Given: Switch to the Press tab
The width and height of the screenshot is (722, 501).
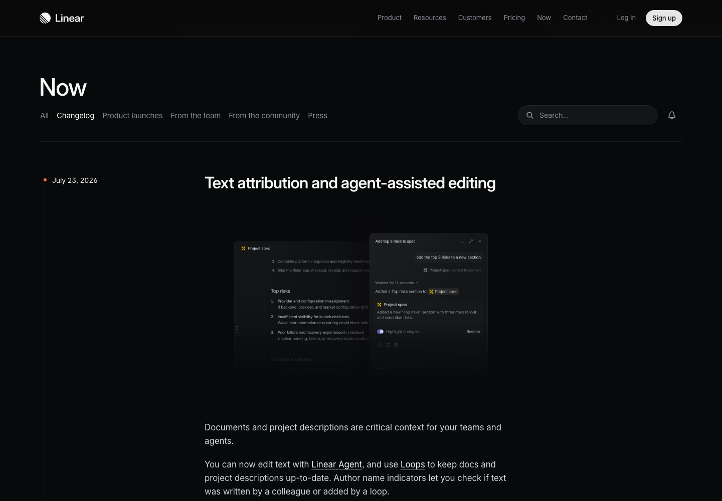Looking at the screenshot, I should coord(317,116).
